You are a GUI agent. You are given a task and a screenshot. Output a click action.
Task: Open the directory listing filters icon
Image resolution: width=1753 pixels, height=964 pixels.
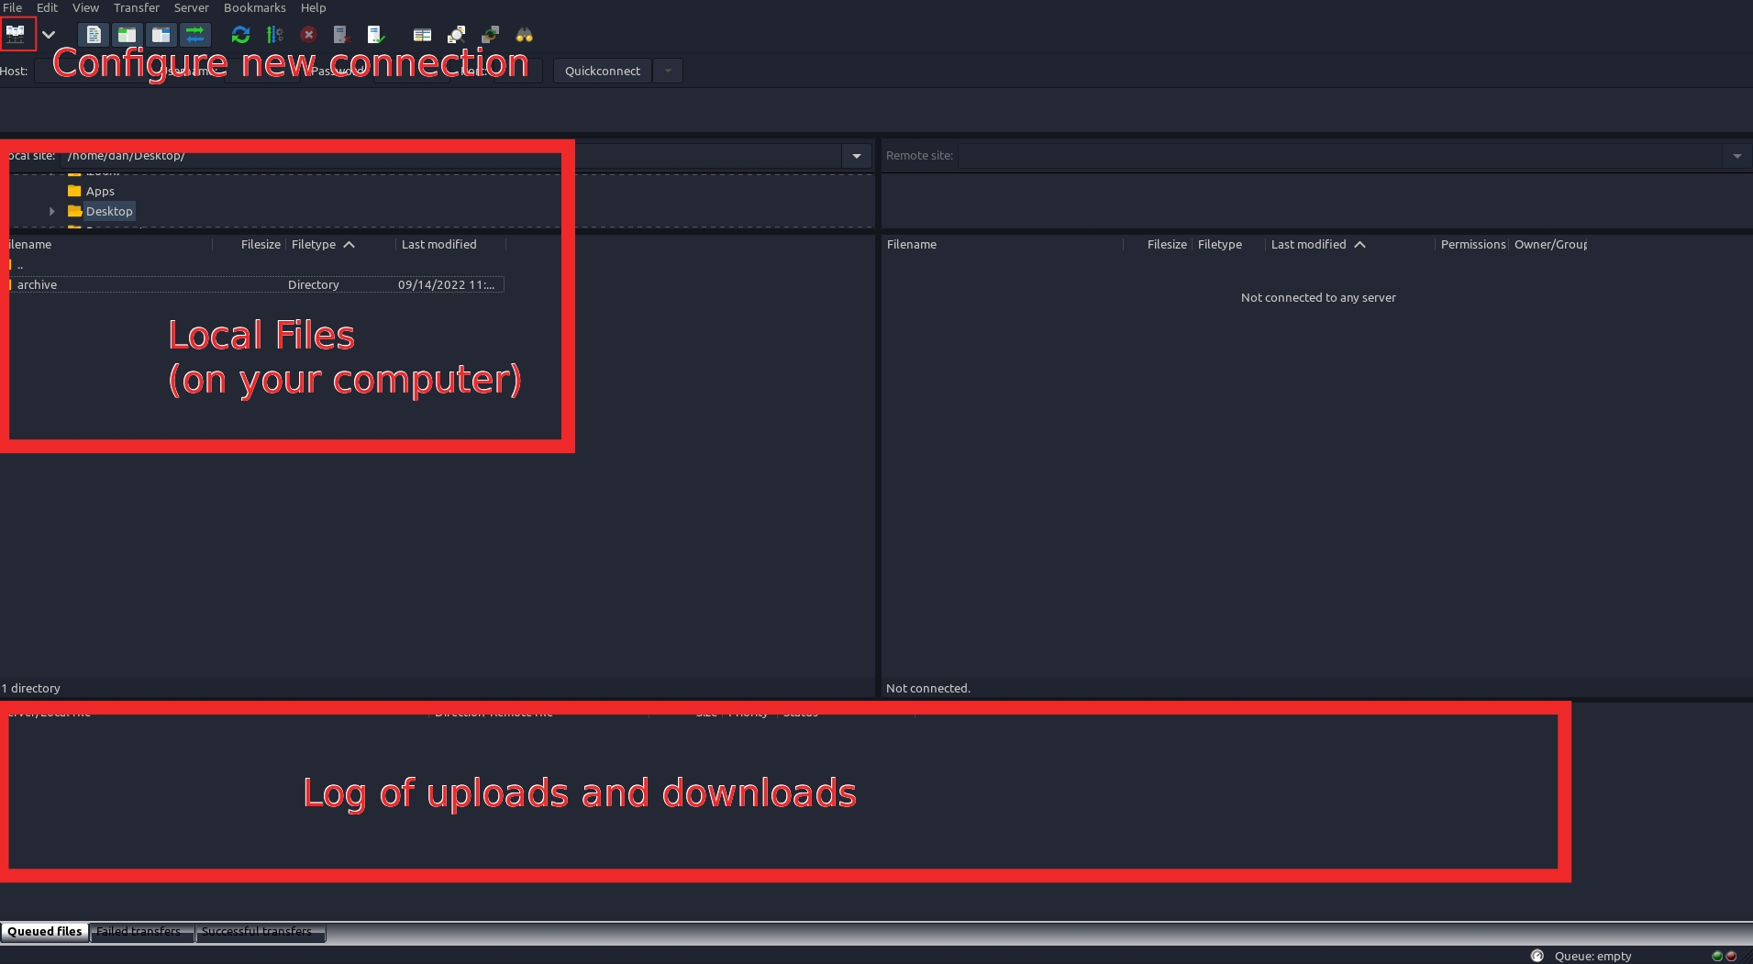[x=422, y=35]
